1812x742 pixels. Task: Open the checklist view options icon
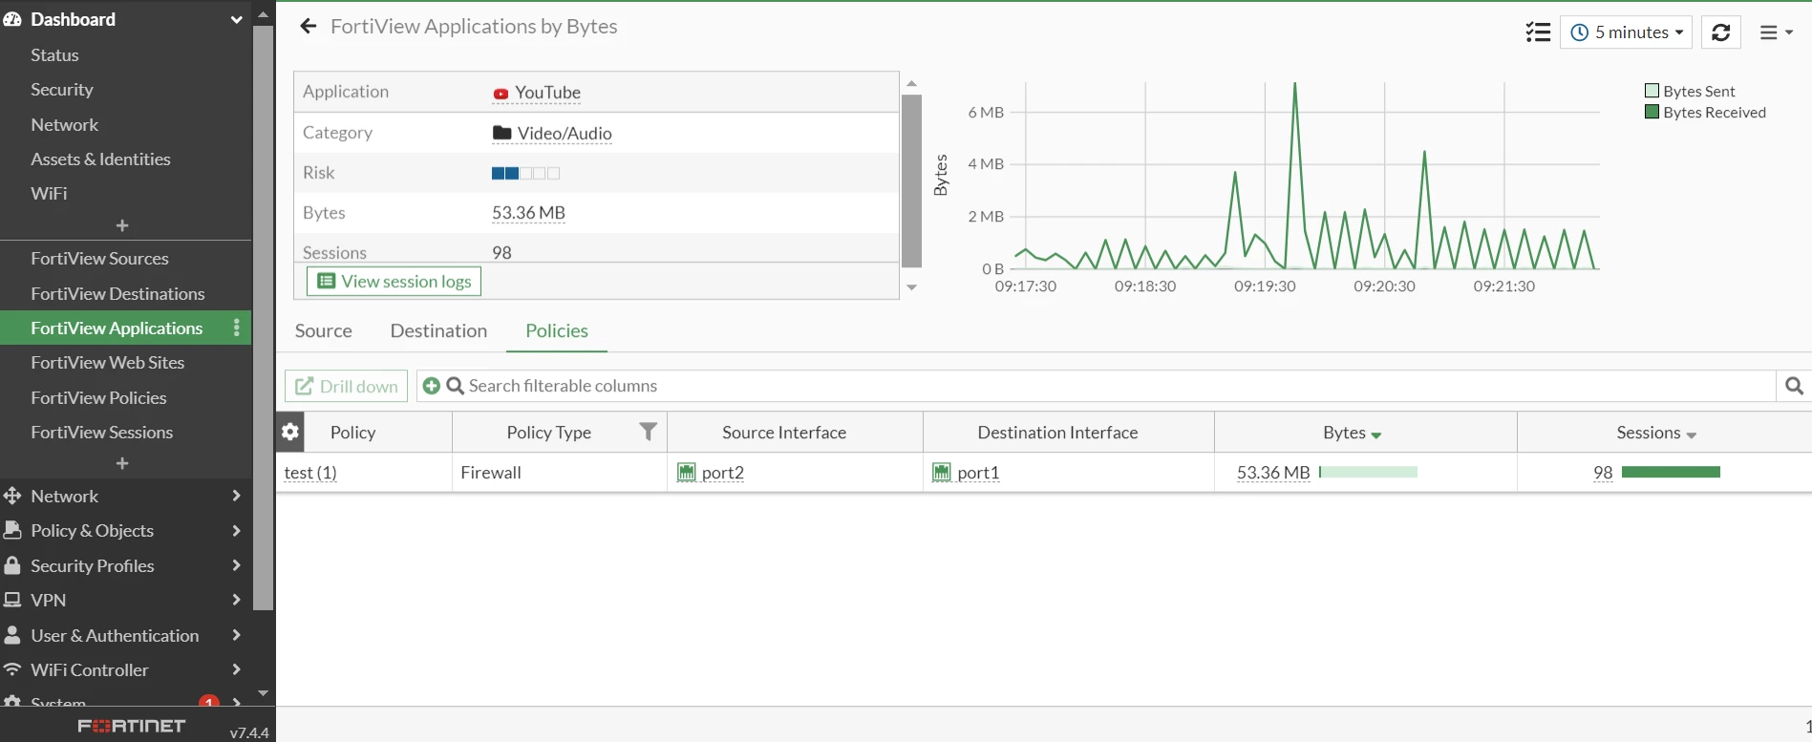pos(1538,32)
